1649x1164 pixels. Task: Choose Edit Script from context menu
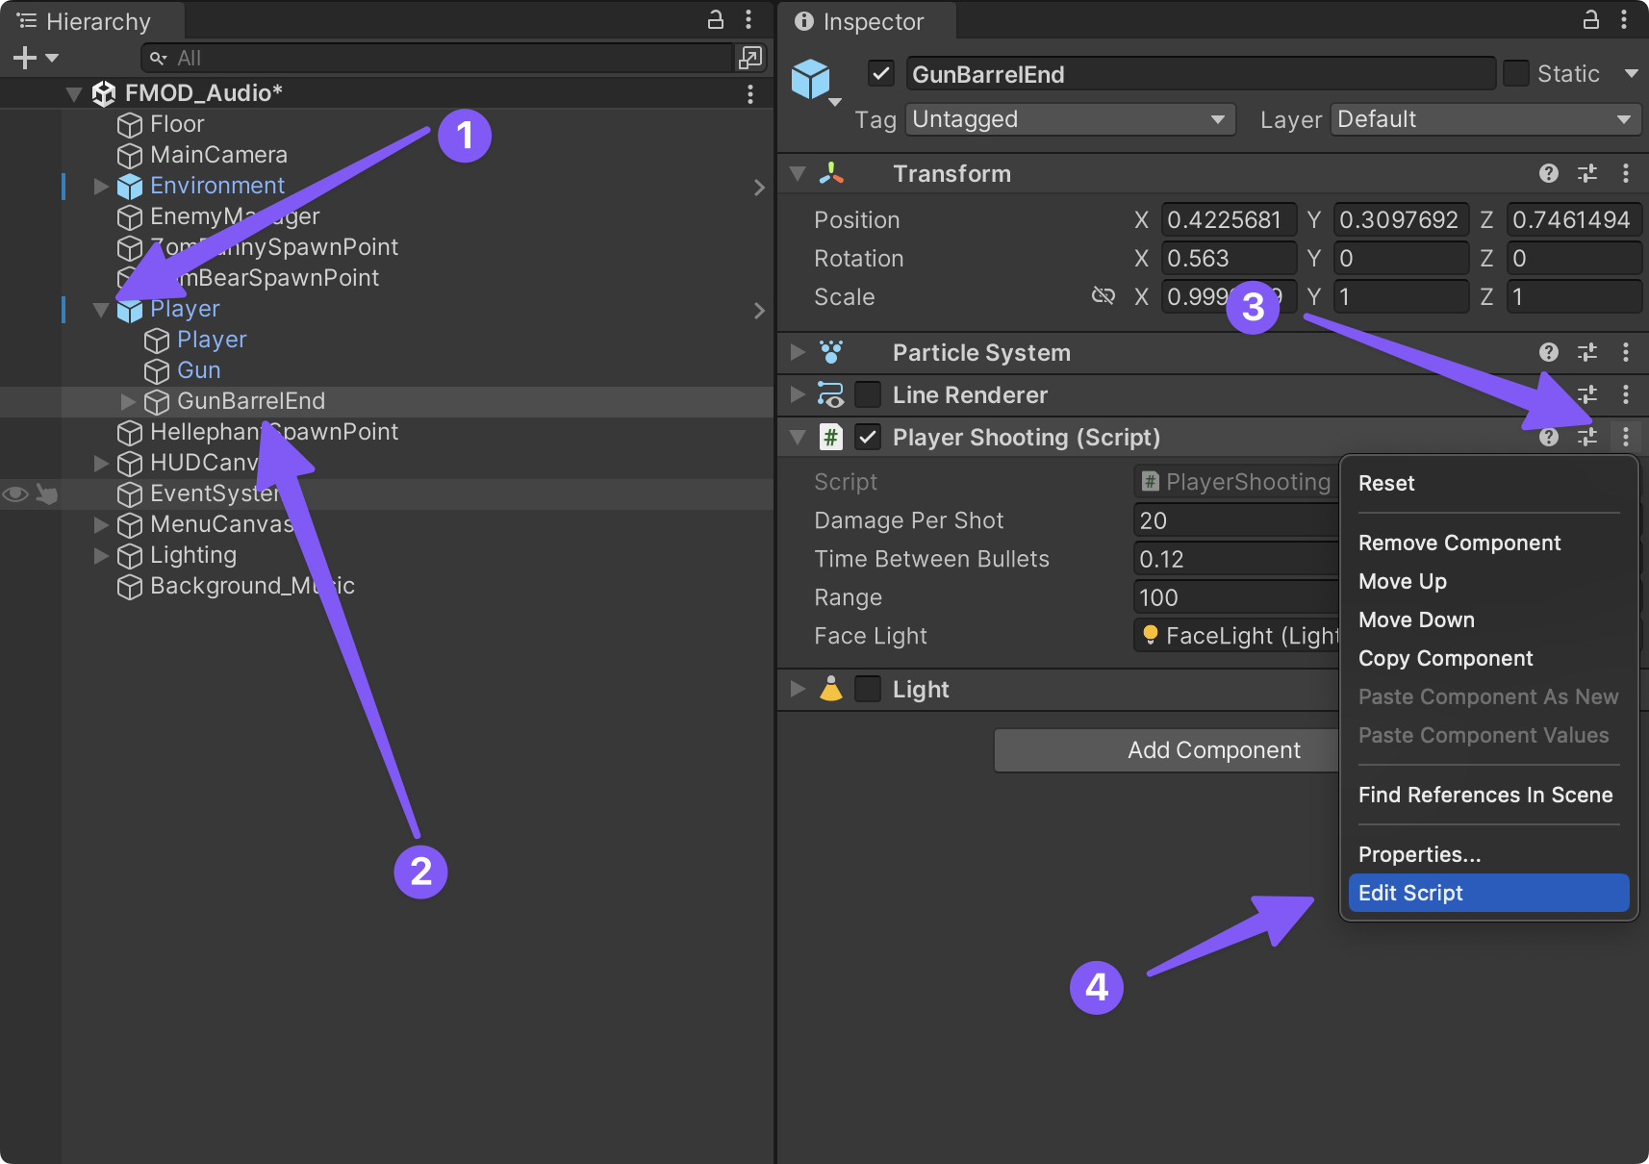[1487, 893]
